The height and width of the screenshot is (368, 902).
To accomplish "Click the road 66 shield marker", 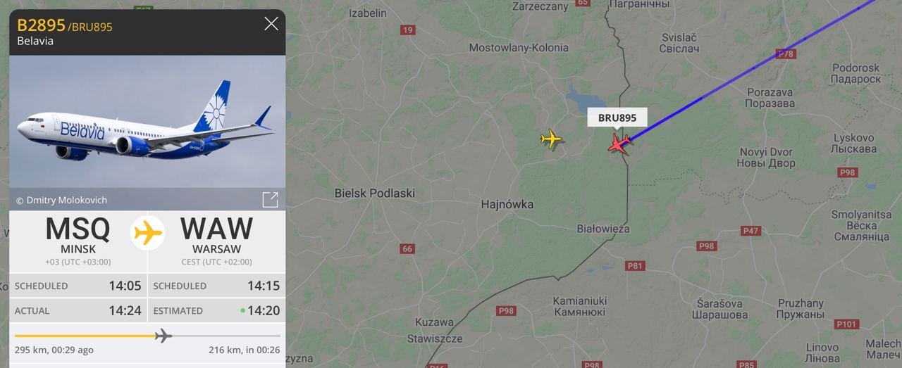I will [x=407, y=249].
